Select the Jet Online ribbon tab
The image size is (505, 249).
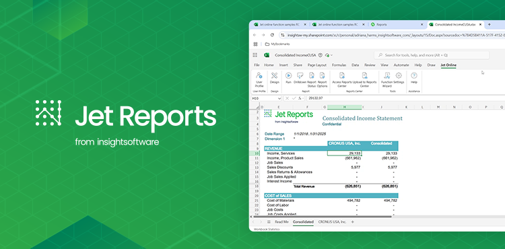pos(448,65)
